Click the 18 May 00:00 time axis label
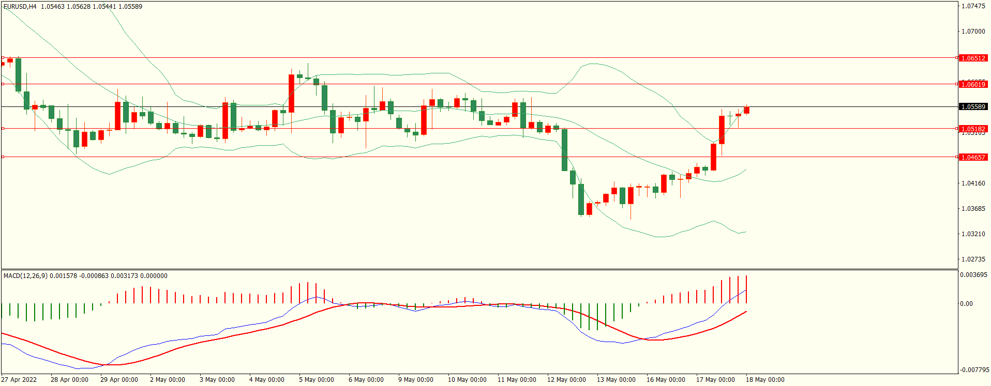 765,380
